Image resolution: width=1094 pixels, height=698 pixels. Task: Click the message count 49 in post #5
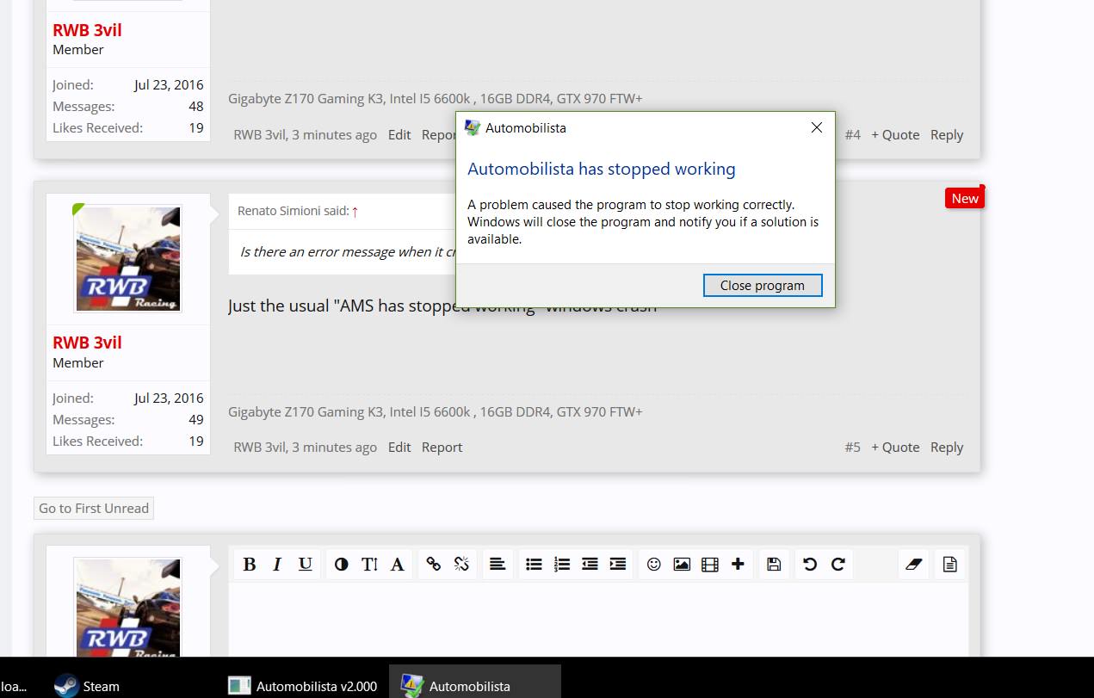pyautogui.click(x=196, y=419)
